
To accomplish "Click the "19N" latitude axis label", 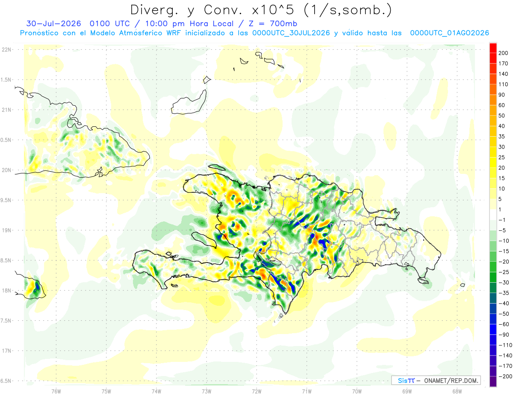I will pos(6,230).
